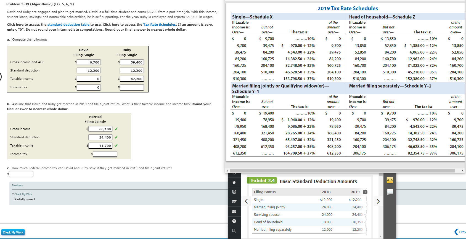466x239 pixels.
Task: Click joint Income tax empty field
Action: (105, 154)
